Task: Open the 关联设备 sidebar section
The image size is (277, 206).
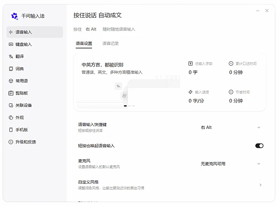Action: click(x=35, y=105)
